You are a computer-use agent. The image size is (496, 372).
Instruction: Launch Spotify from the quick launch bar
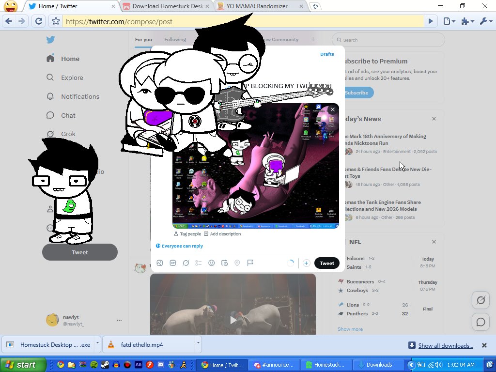94,365
